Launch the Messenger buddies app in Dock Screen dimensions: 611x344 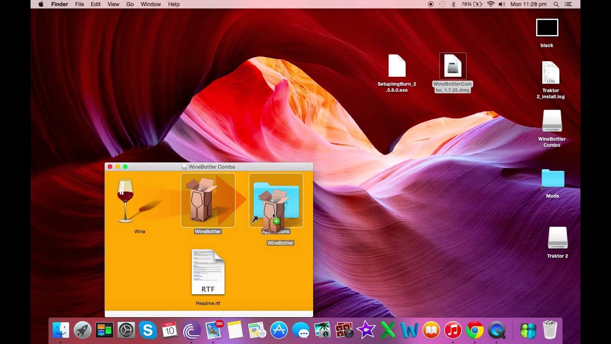click(x=528, y=330)
